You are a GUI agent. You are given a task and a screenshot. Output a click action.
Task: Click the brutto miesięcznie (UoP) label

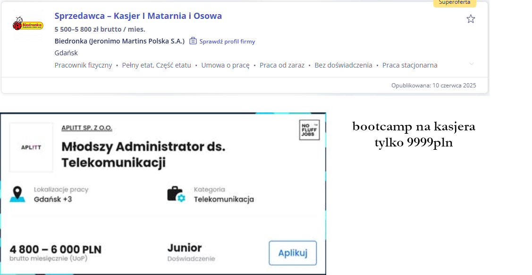click(49, 258)
